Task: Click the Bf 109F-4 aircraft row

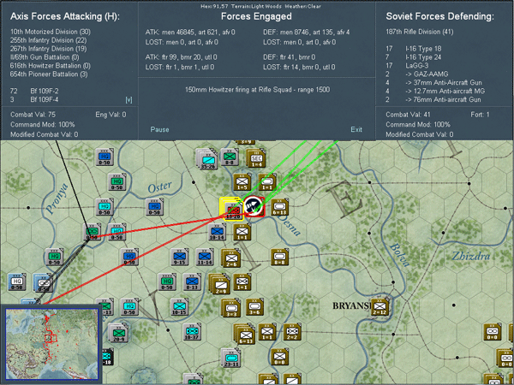Action: (x=34, y=99)
